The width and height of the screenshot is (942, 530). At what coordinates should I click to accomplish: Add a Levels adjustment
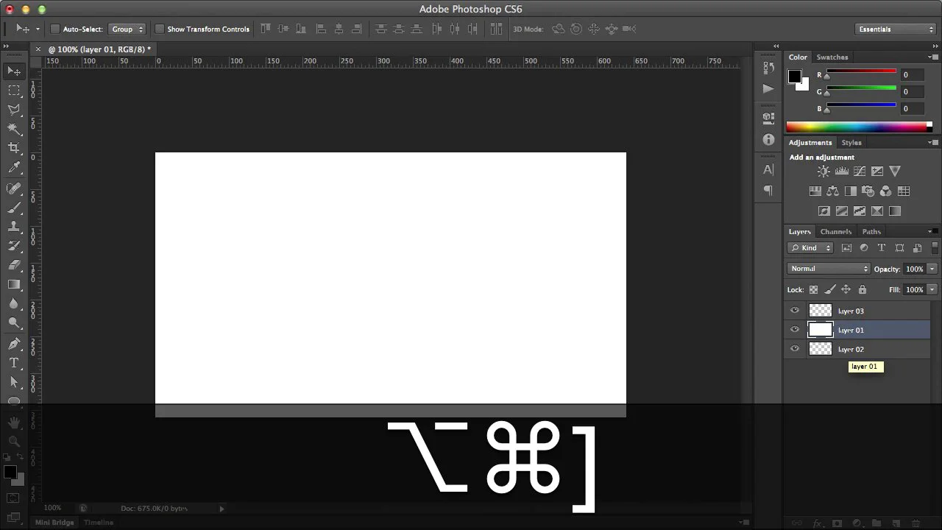point(841,171)
